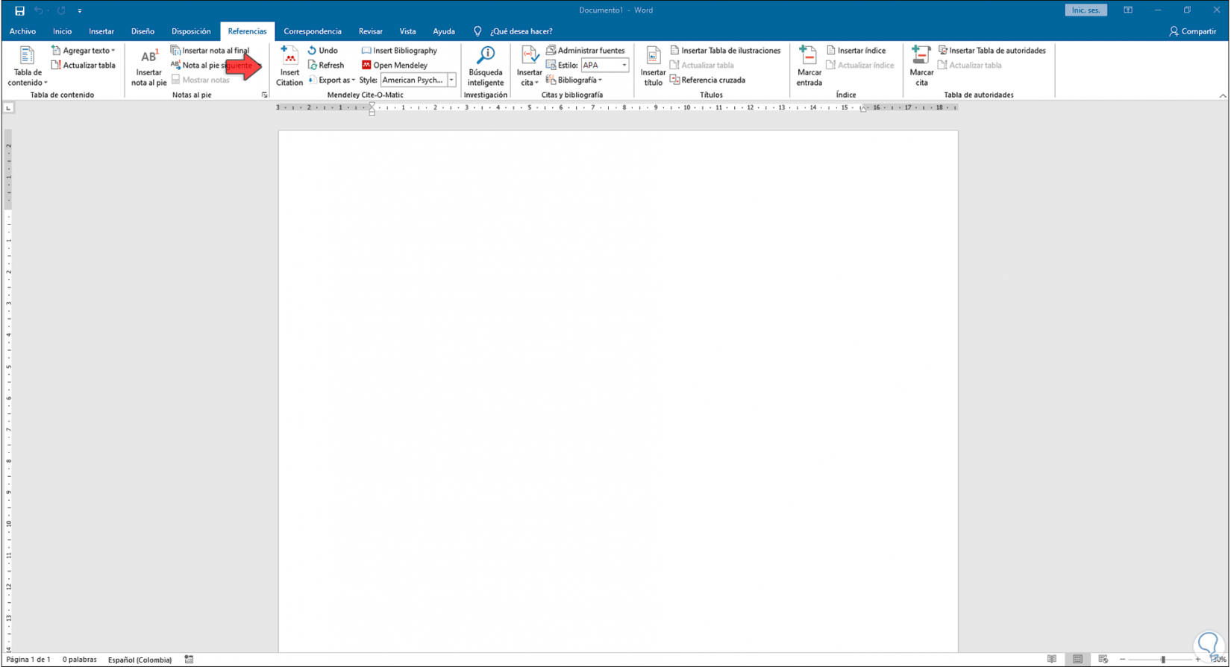Switch to the Revisar tab

tap(370, 31)
